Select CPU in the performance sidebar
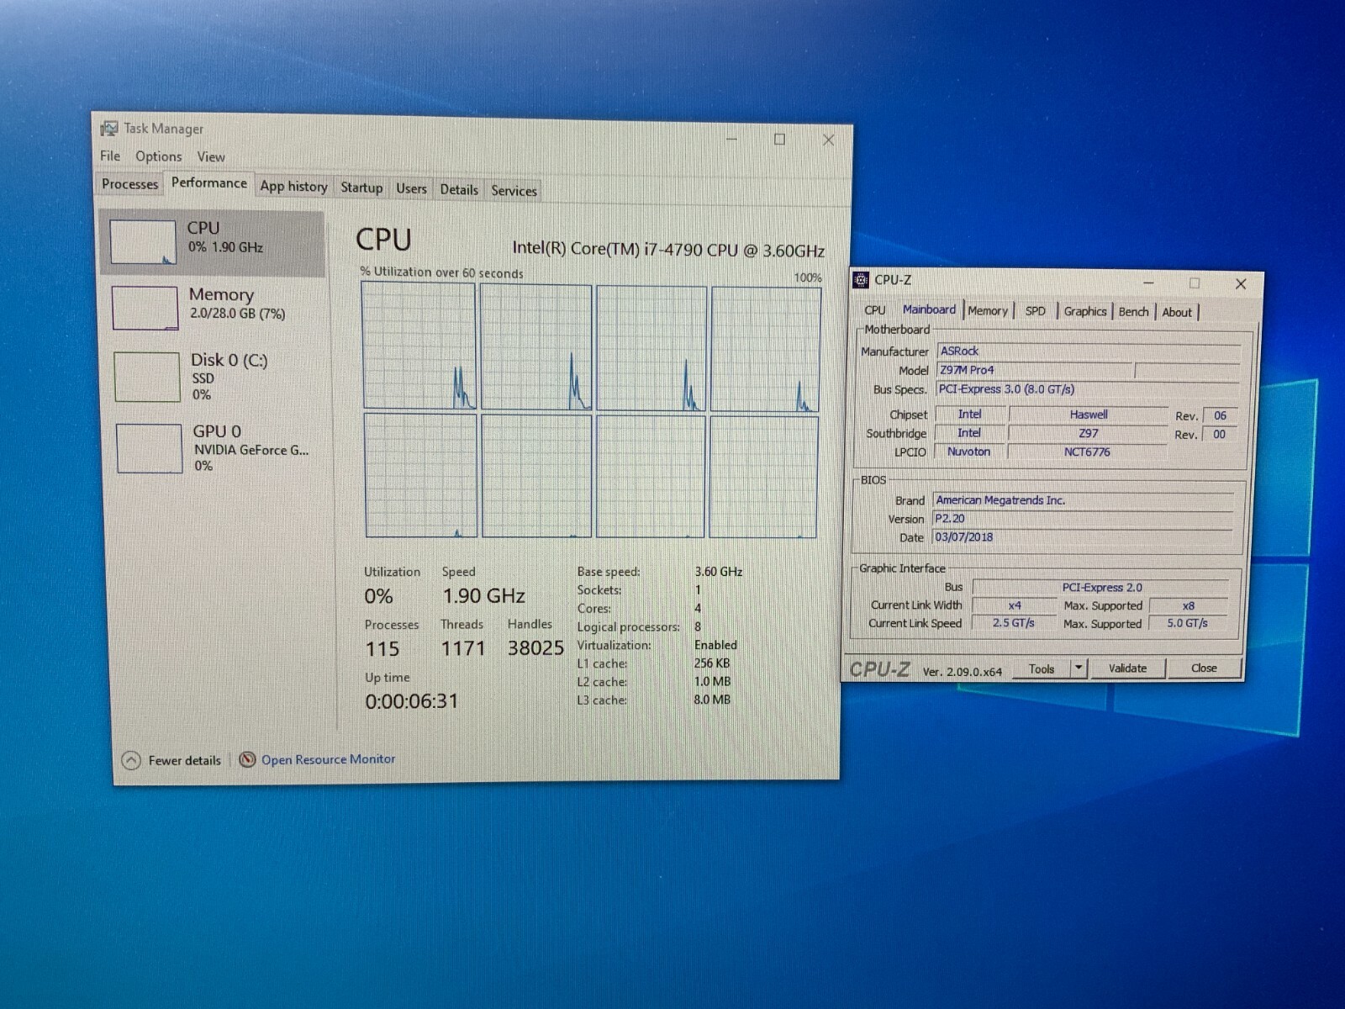The image size is (1345, 1009). pyautogui.click(x=213, y=242)
